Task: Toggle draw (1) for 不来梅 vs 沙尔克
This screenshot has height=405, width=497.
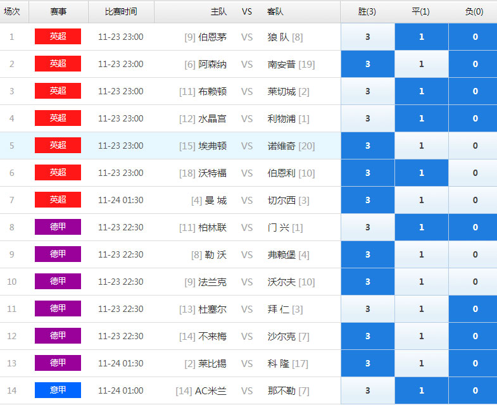Action: tap(422, 337)
